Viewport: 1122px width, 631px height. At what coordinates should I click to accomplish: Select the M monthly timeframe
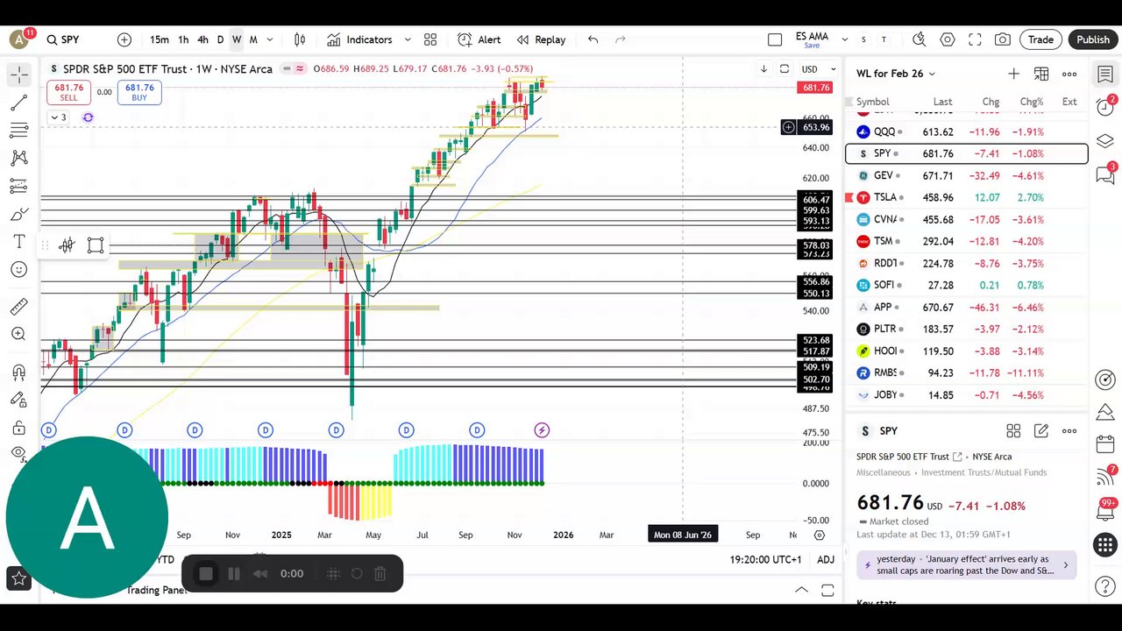pos(253,39)
